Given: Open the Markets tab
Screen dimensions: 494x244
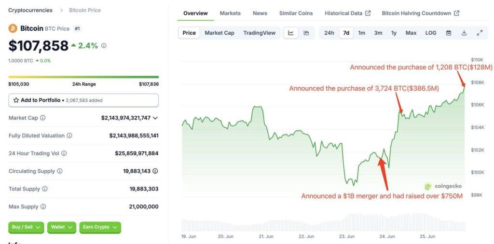Looking at the screenshot, I should [x=230, y=13].
